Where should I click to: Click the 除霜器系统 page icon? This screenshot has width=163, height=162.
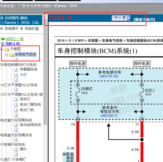tap(16, 70)
